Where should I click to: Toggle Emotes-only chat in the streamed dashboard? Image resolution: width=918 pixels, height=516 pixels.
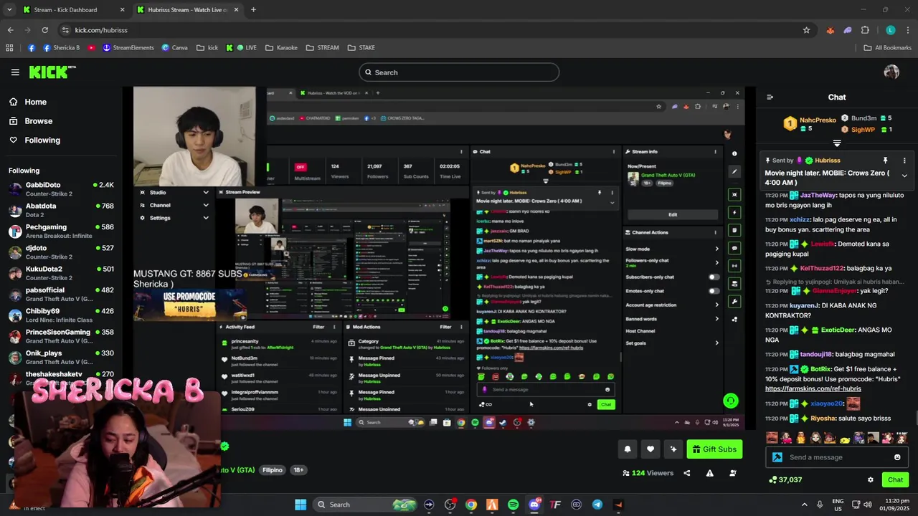[x=714, y=291]
